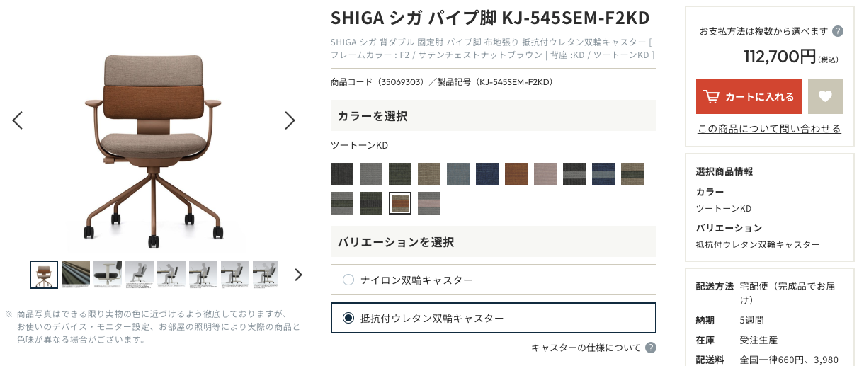
Task: Advance thumbnail strip with right chevron
Action: pos(298,275)
